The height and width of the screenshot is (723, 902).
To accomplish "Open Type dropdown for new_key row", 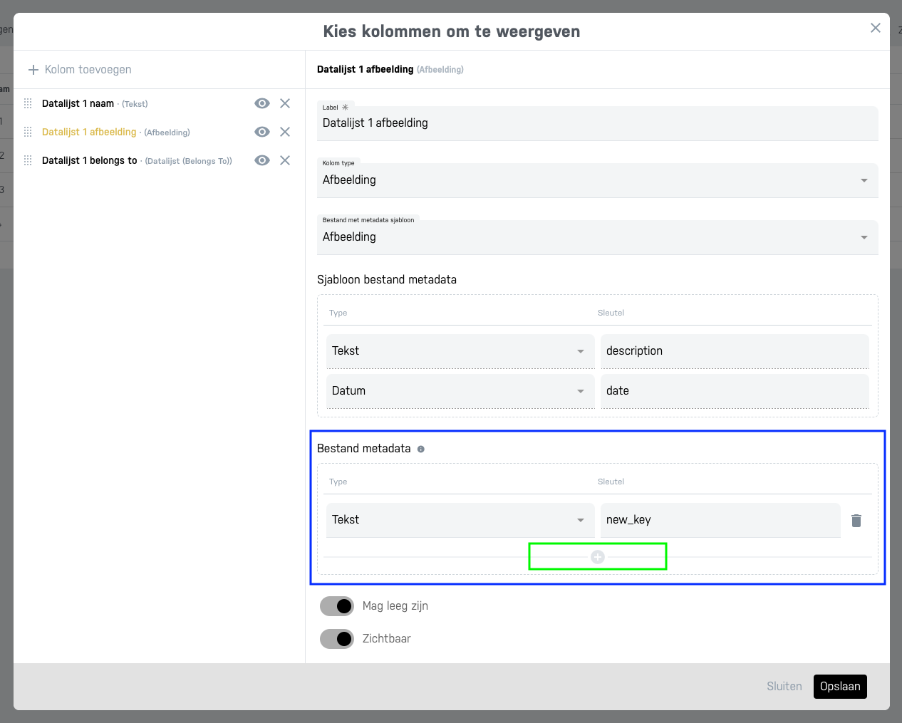I will (460, 520).
